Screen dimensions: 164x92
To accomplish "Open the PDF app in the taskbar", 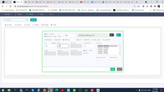I will (x=98, y=90).
